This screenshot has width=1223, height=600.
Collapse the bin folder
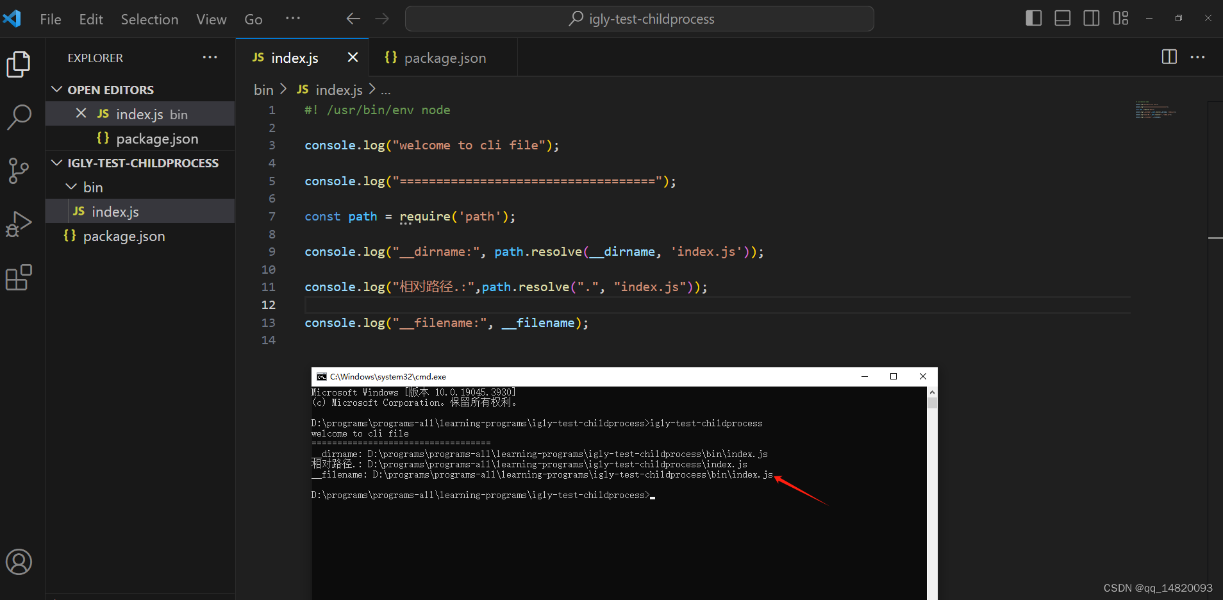click(71, 187)
